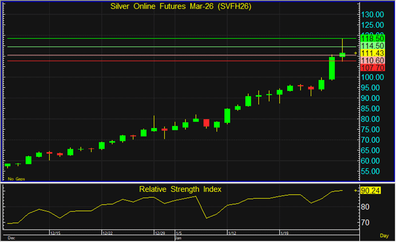
Task: Click the Relative Strength Index title
Action: click(180, 189)
